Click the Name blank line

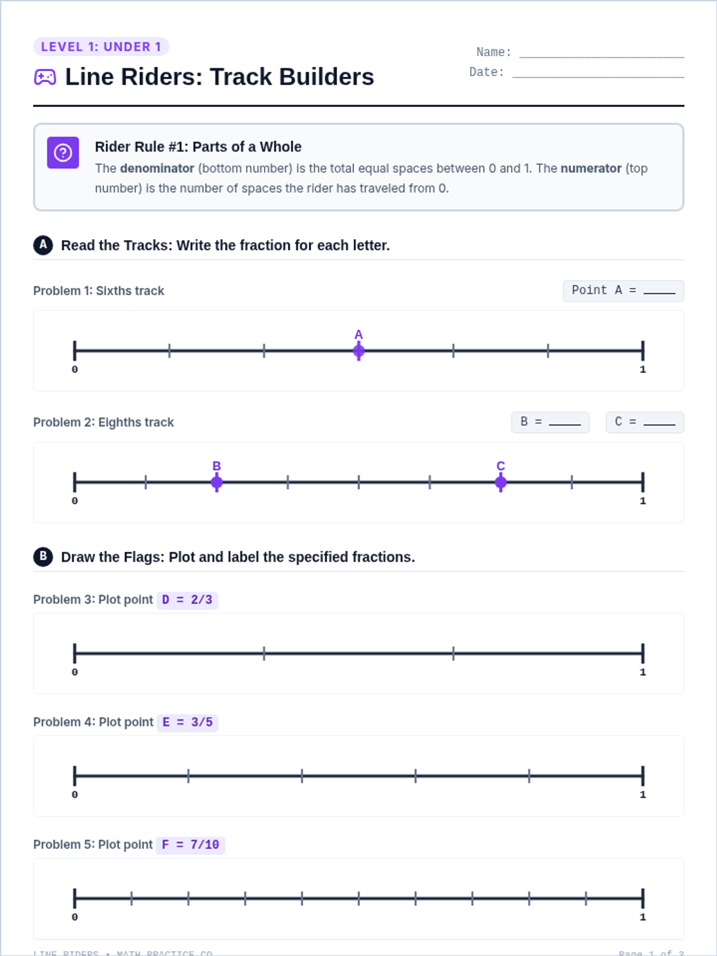pos(602,53)
